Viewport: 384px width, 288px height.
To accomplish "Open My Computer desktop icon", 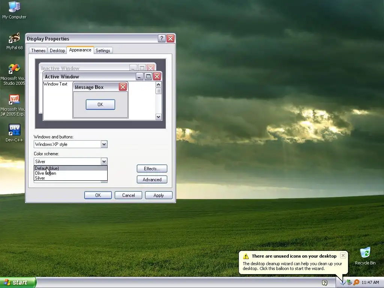I will coord(14,10).
